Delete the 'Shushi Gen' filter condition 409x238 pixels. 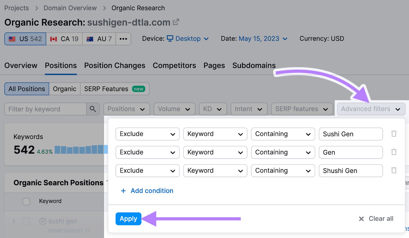pos(394,170)
